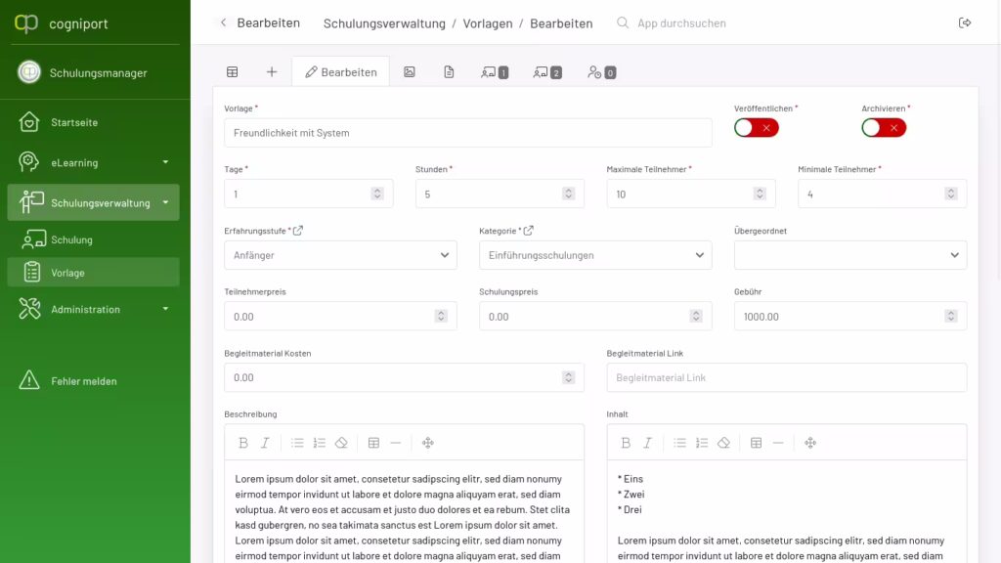The image size is (1001, 563).
Task: Open the Kategorie dropdown
Action: 594,255
